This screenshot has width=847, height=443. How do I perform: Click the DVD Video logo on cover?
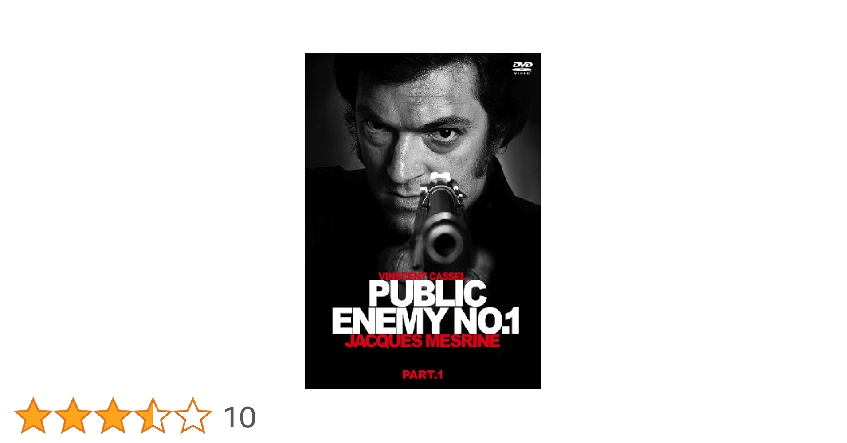click(522, 68)
